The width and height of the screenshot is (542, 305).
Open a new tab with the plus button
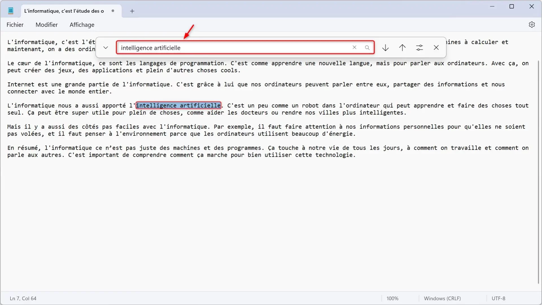point(132,11)
